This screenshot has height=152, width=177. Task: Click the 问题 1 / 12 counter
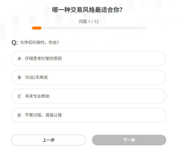click(89, 21)
